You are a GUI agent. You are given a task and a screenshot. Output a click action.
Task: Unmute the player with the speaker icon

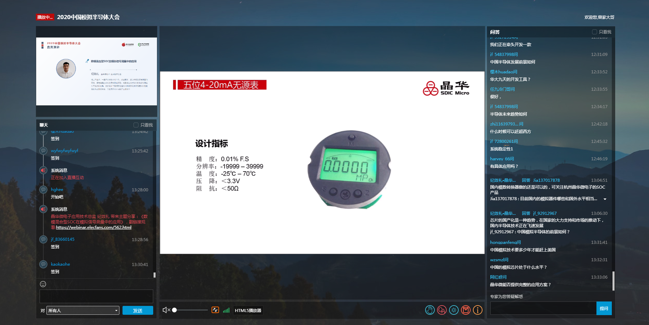166,310
